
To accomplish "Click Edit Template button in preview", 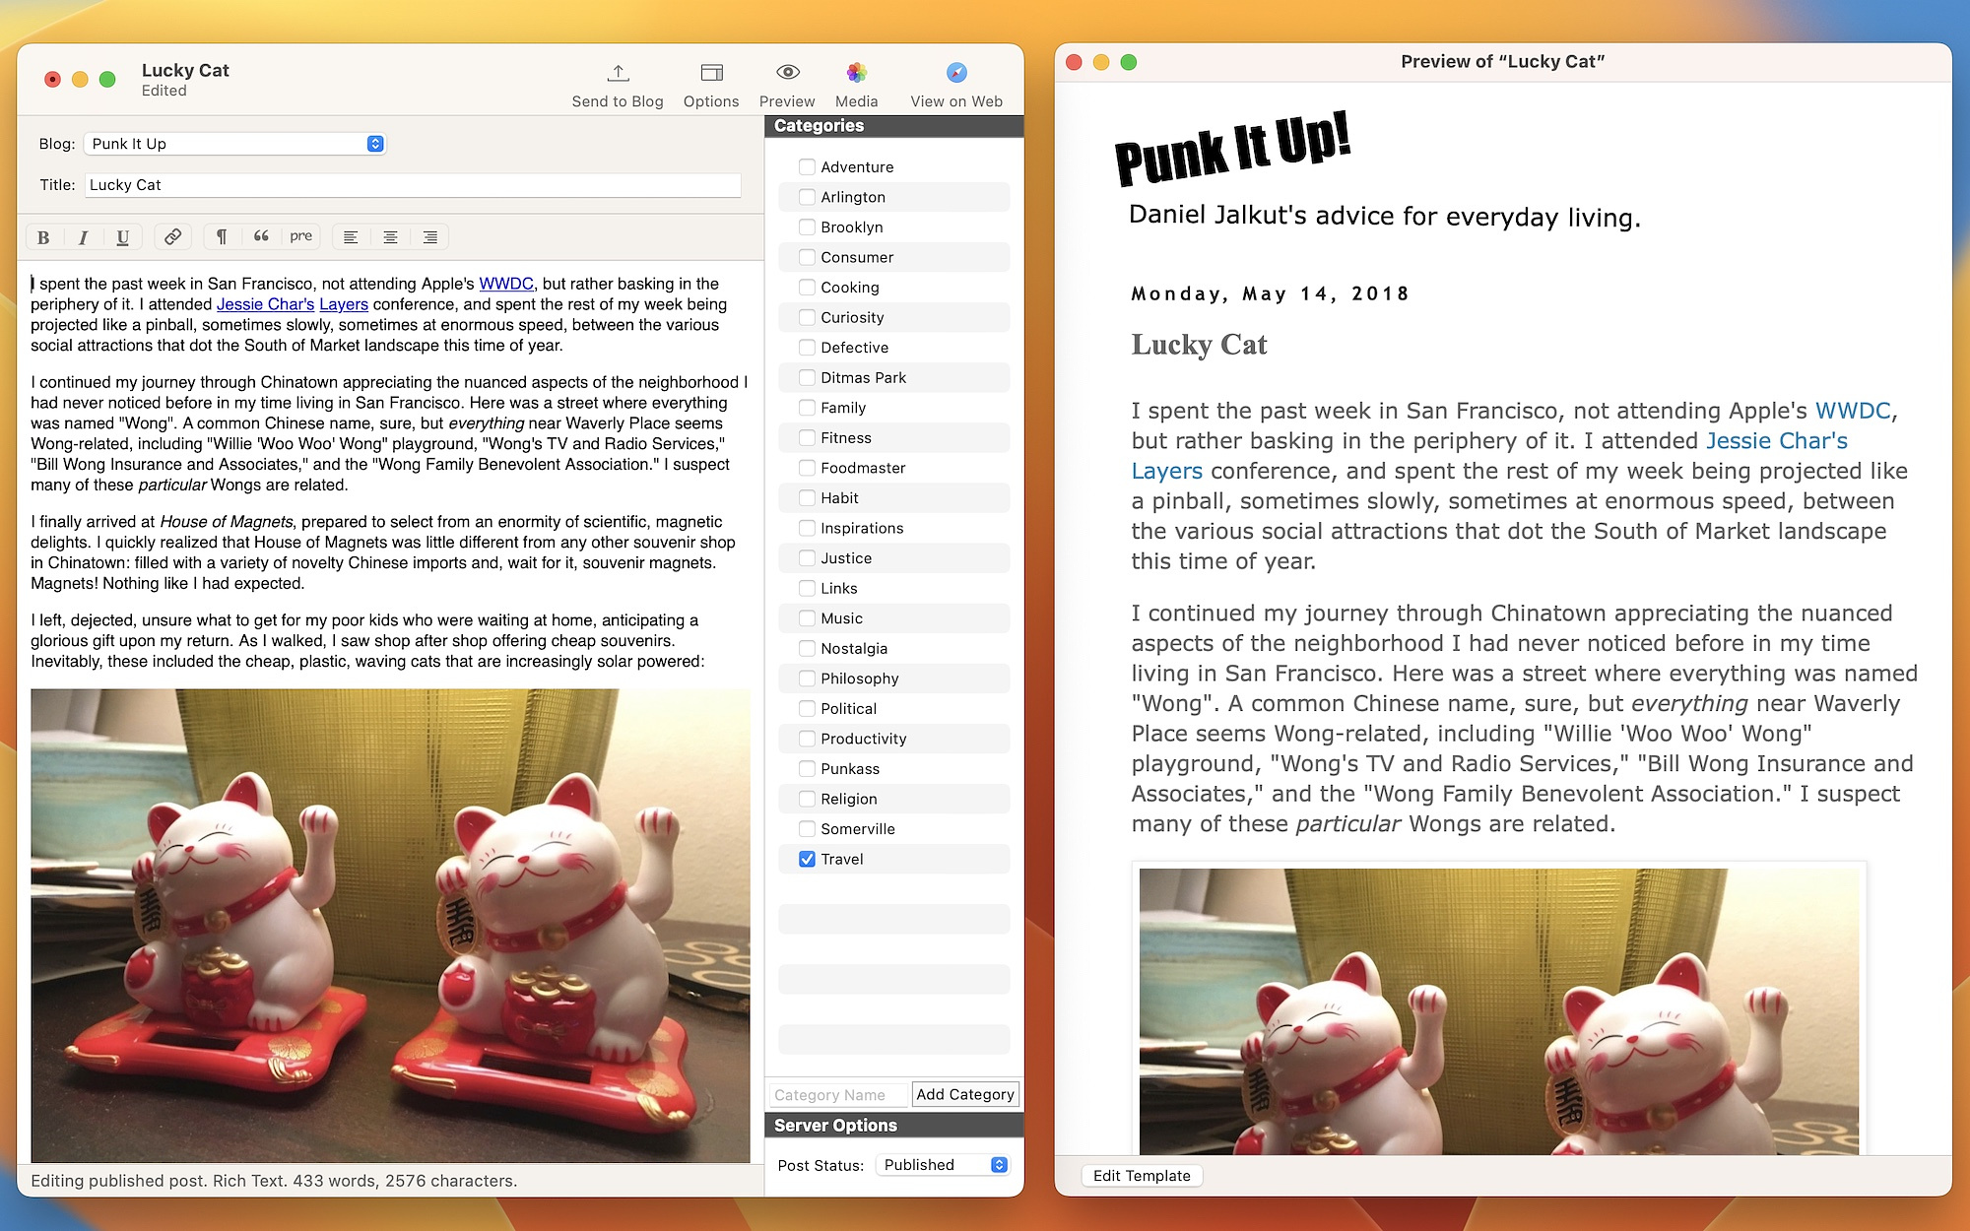I will tap(1144, 1176).
